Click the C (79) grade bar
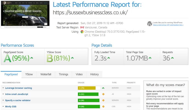The width and height of the screenshot is (192, 110). pyautogui.click(x=87, y=88)
